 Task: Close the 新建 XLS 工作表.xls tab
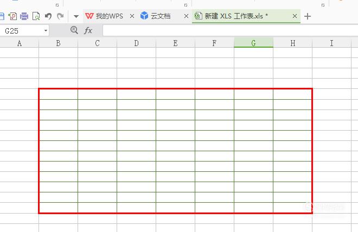[x=295, y=16]
